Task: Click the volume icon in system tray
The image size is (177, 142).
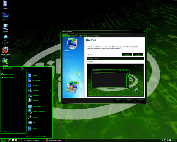Action: click(168, 140)
